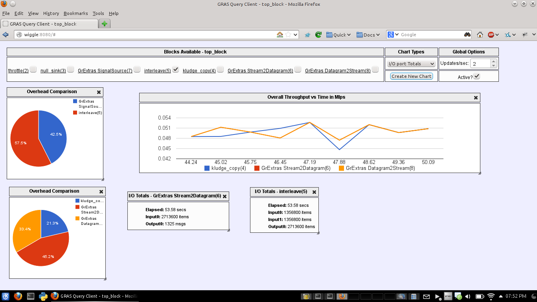Click the throttle(2) block link

[x=18, y=71]
